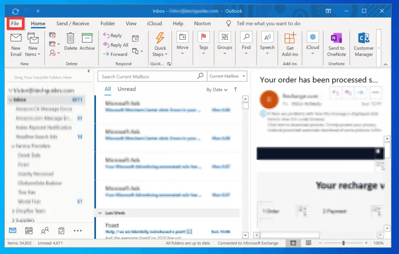Open the Help ribbon tab
The image size is (399, 254).
pyautogui.click(x=178, y=23)
